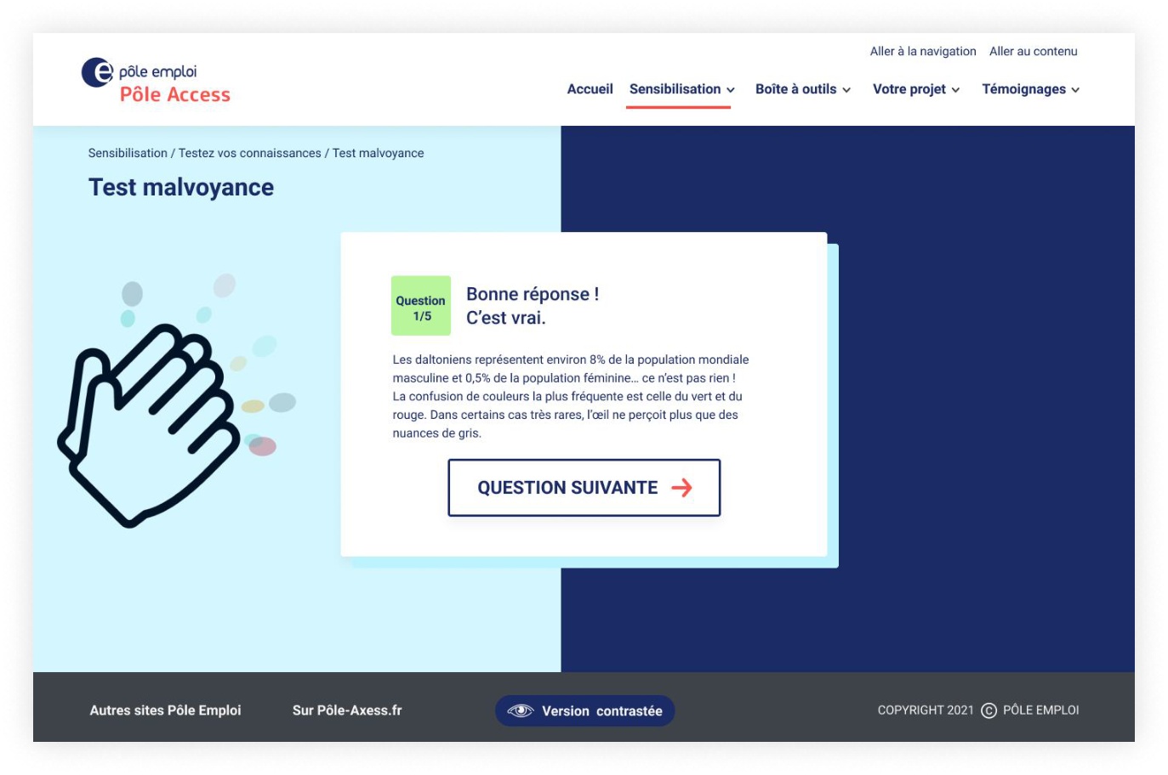Click the Bonne réponse ! heading
This screenshot has width=1168, height=775.
point(533,294)
